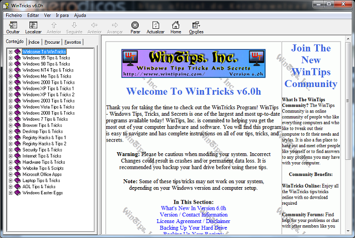
Task: Open the Ver menu
Action: point(47,15)
